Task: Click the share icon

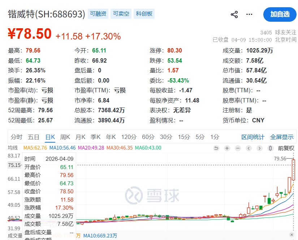Action: click(x=234, y=14)
